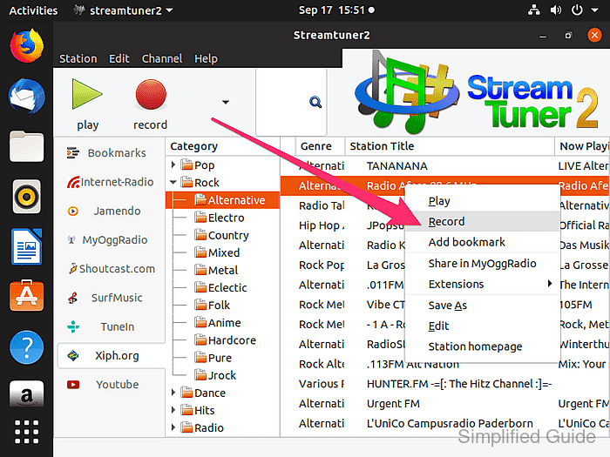610x457 pixels.
Task: Select the Urgent FM station row
Action: pyautogui.click(x=445, y=404)
